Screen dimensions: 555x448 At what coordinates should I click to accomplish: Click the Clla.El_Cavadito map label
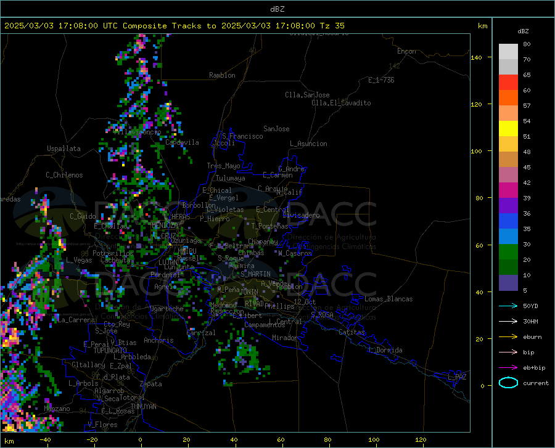[341, 103]
